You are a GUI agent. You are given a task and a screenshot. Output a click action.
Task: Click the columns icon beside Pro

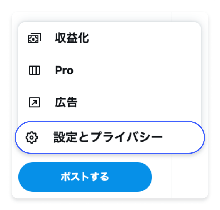tap(34, 70)
